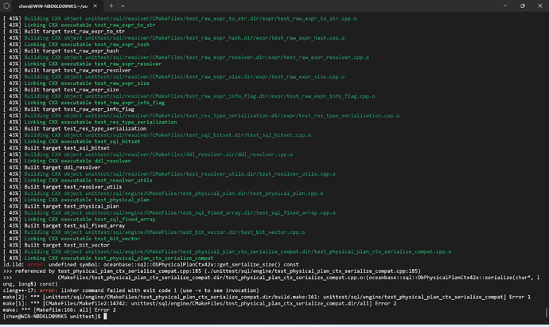
Task: Click 'Building CXX object' line for test_raw_expr_to_str.cpp.o
Action: pos(180,18)
